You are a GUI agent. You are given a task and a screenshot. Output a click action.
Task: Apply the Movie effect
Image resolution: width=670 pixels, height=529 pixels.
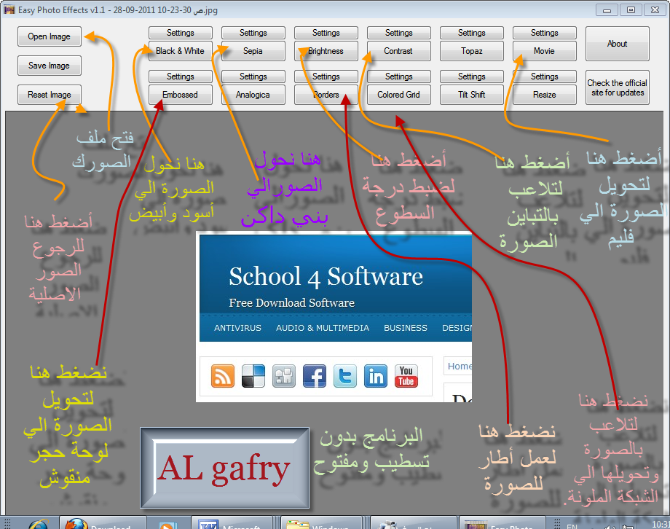(x=545, y=51)
